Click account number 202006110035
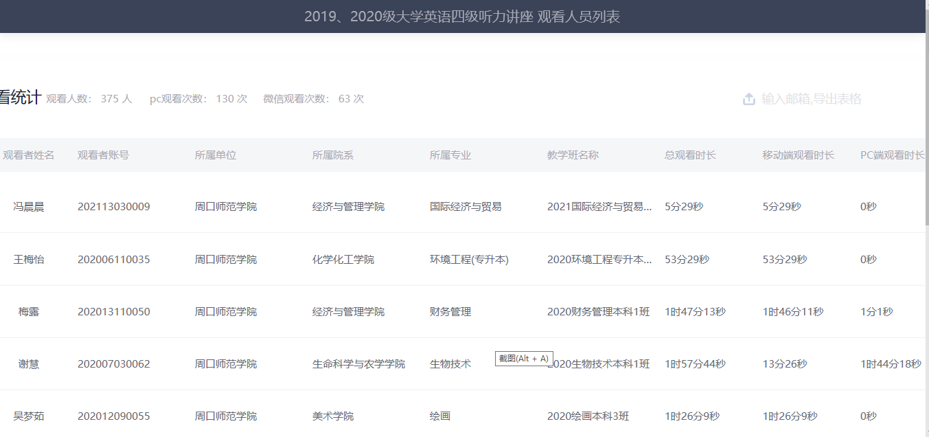Viewport: 929px width, 437px height. tap(113, 260)
